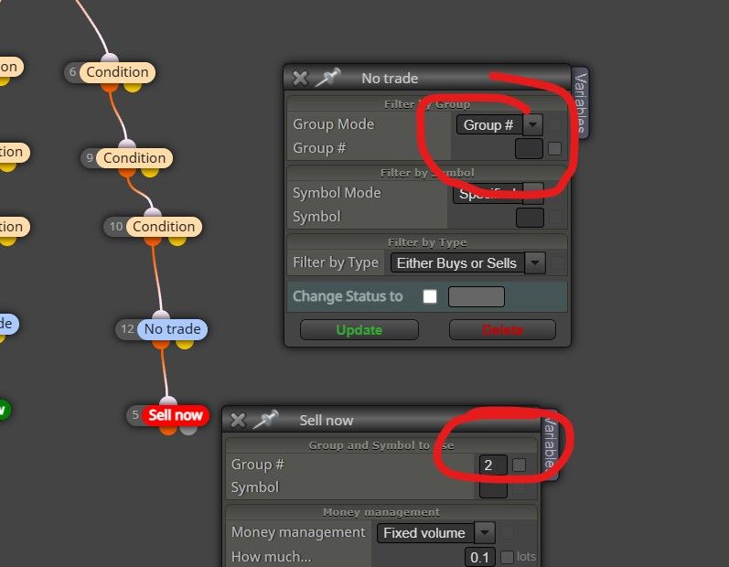Click the yellow output dot under No trade 12

185,343
